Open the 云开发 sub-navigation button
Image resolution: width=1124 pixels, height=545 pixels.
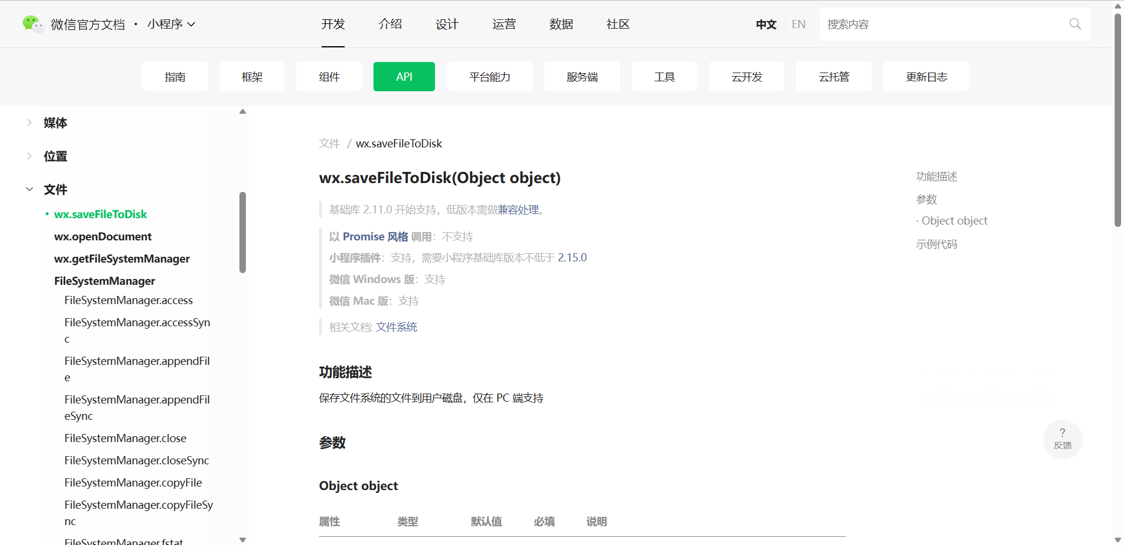click(746, 77)
